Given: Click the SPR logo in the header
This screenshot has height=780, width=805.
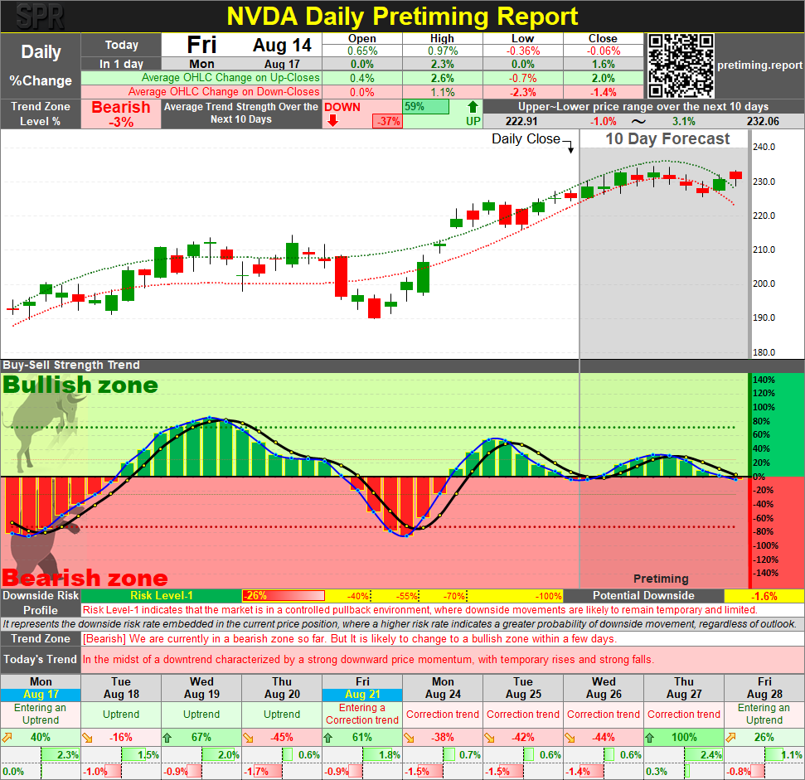Looking at the screenshot, I should pos(40,17).
